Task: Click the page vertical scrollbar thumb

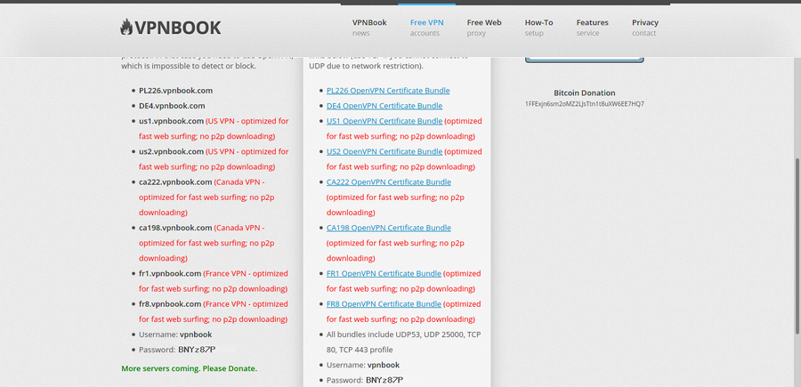Action: pyautogui.click(x=797, y=246)
